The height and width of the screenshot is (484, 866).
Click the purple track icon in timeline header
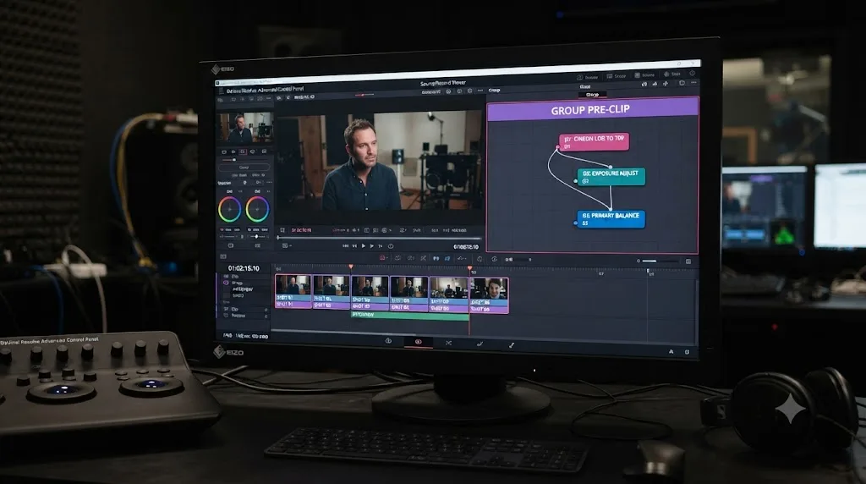226,283
